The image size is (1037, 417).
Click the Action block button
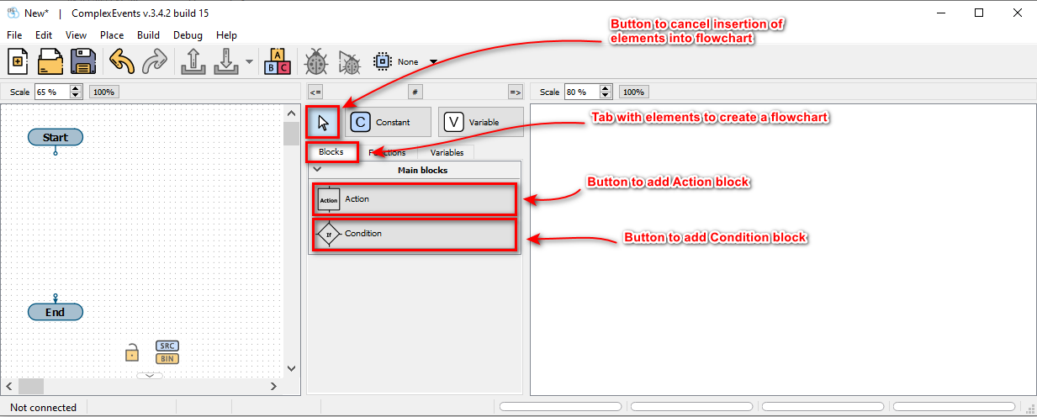click(x=415, y=199)
